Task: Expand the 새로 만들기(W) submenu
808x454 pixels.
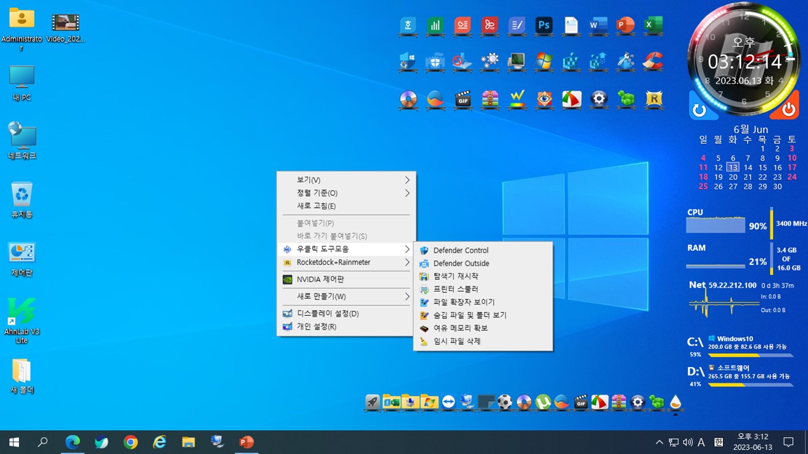Action: (x=346, y=296)
